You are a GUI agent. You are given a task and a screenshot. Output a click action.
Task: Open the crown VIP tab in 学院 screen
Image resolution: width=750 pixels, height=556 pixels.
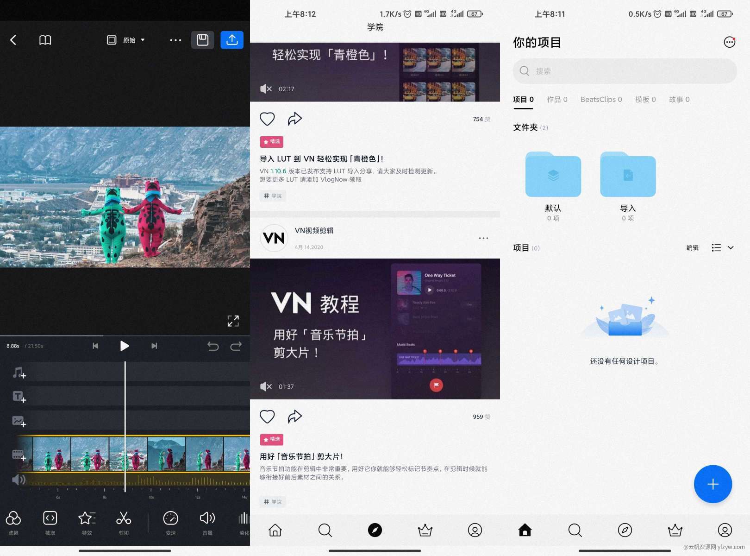425,530
